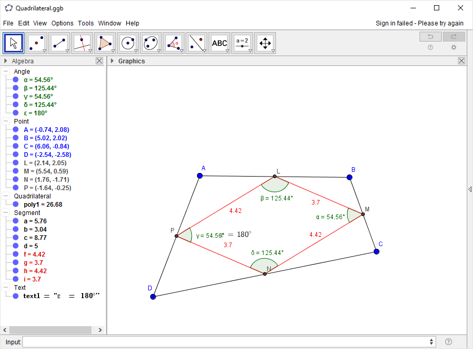Close the Algebra panel
The height and width of the screenshot is (349, 473).
[x=99, y=61]
